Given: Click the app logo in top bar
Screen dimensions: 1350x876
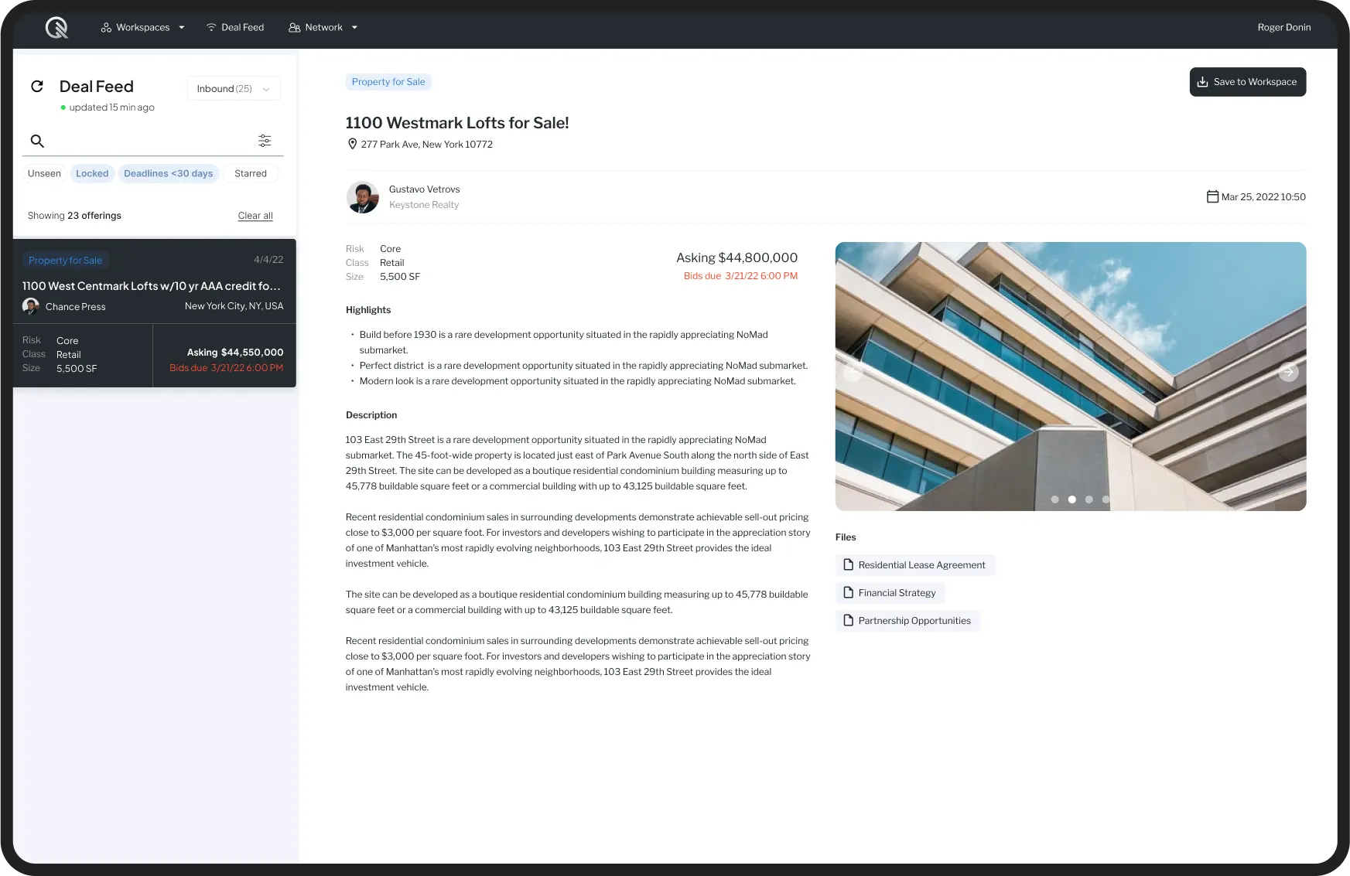Looking at the screenshot, I should point(56,28).
